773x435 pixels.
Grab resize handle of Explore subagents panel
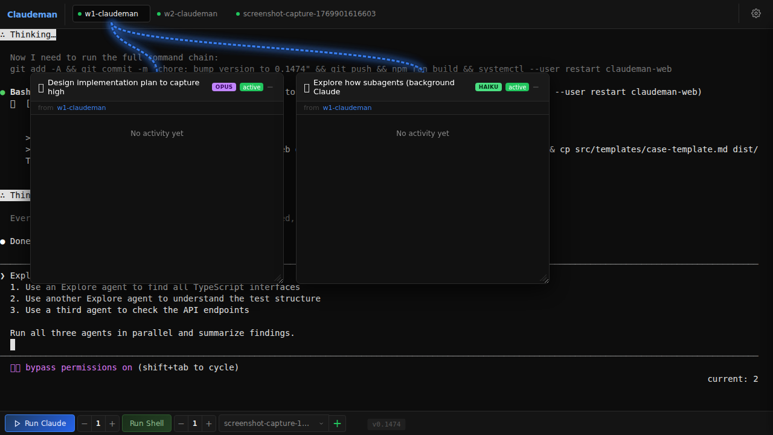click(544, 279)
